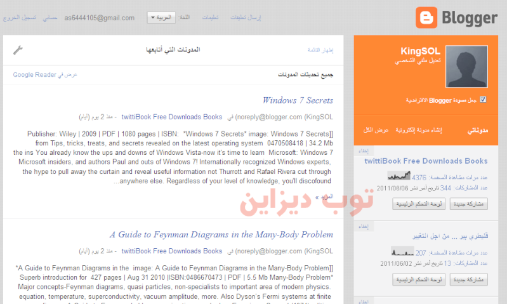Open the قليطري بير blog title

[x=450, y=236]
